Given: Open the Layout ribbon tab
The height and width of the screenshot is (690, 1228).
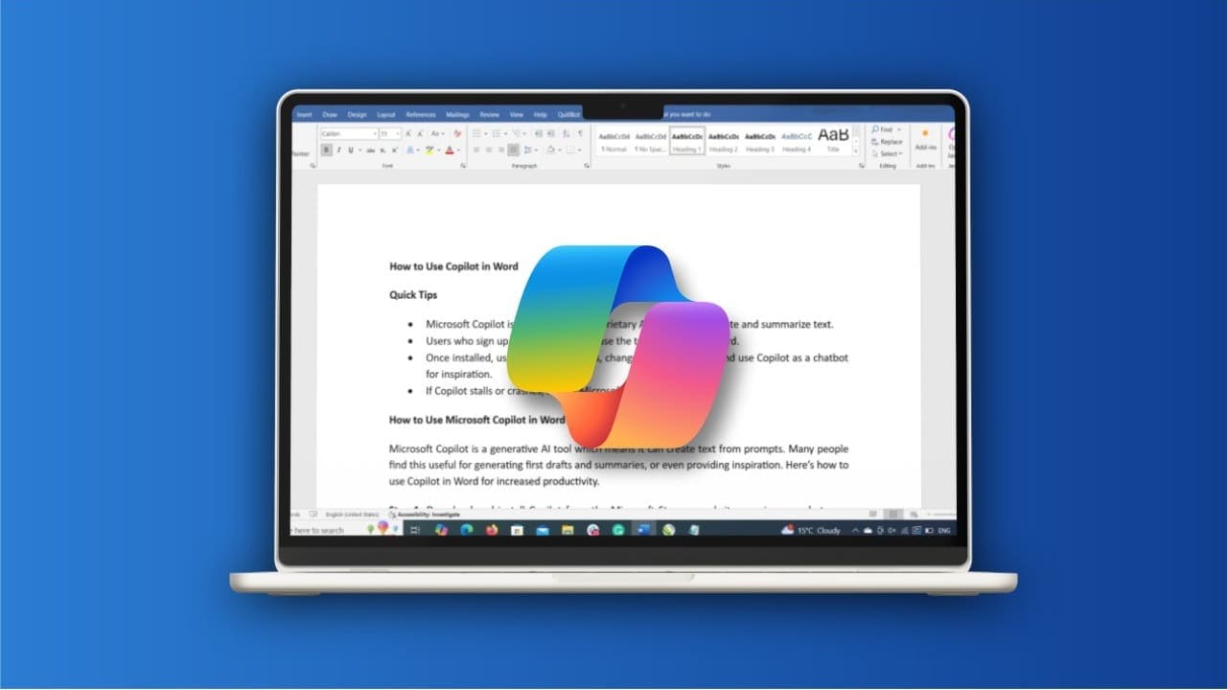Looking at the screenshot, I should point(385,114).
